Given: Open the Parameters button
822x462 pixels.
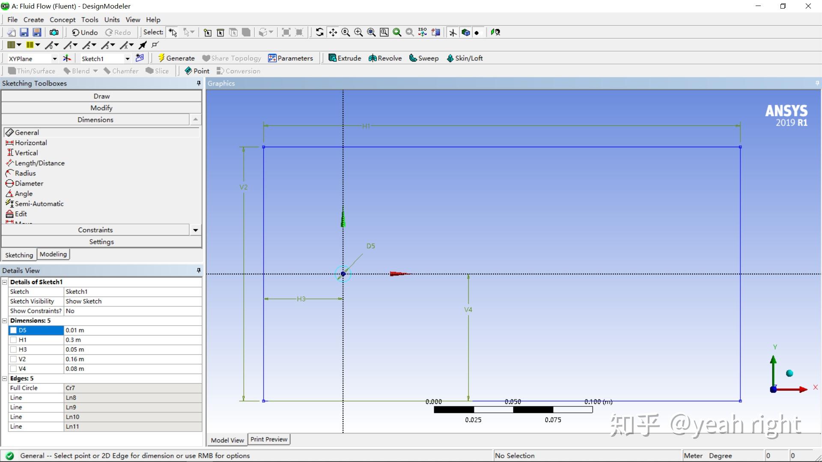Looking at the screenshot, I should coord(290,58).
